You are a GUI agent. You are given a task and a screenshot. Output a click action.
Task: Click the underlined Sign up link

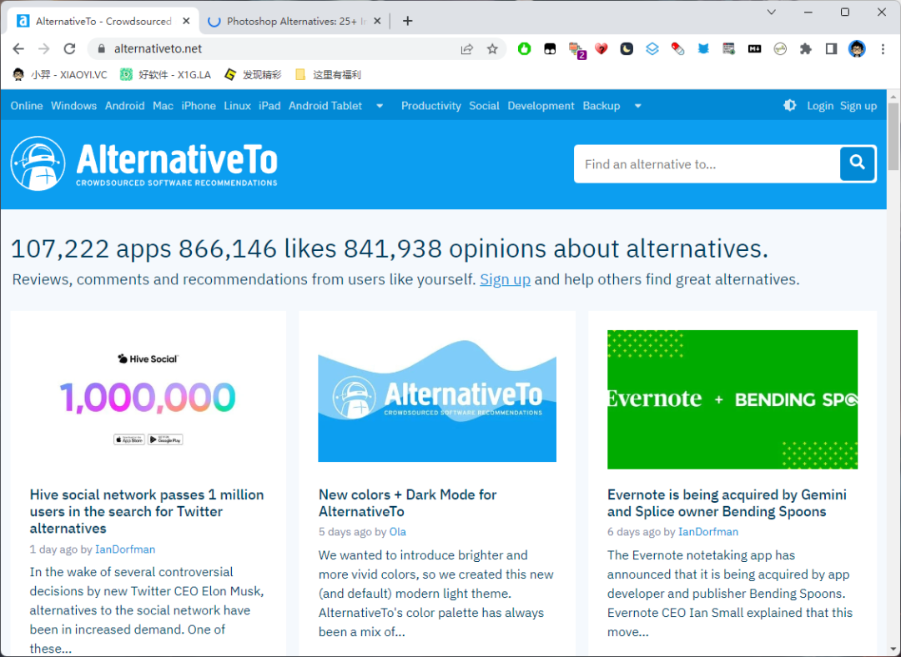[505, 279]
